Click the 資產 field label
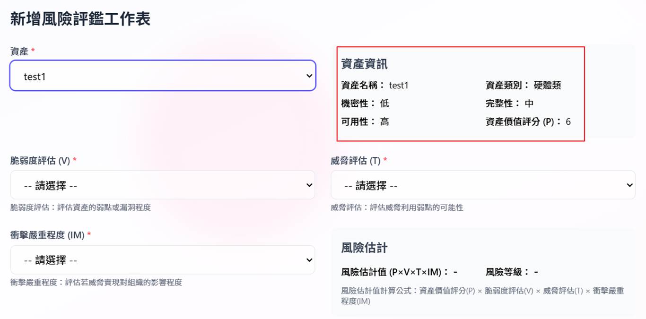 (x=19, y=52)
